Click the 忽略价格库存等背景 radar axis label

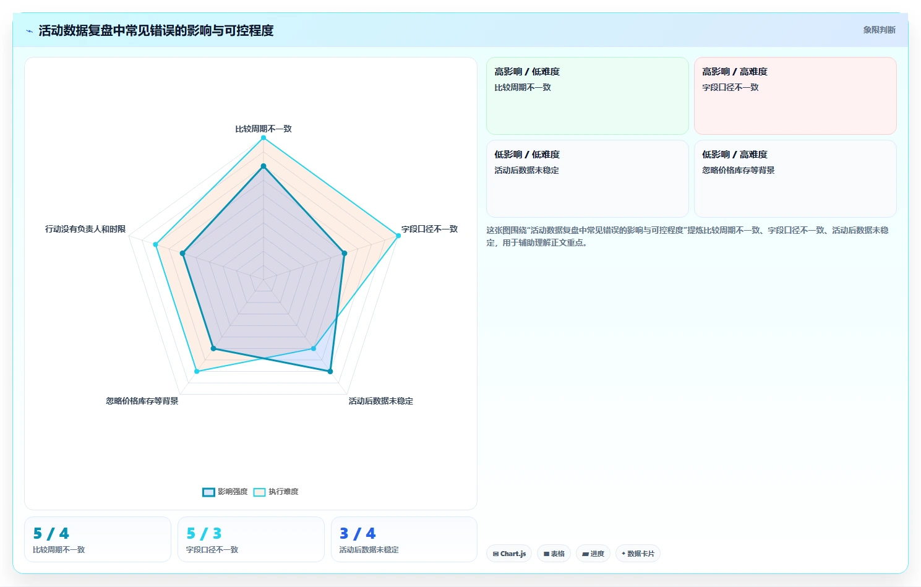(x=142, y=401)
